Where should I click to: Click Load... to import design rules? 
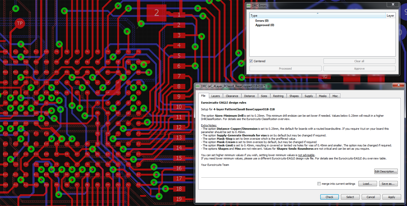(x=367, y=184)
